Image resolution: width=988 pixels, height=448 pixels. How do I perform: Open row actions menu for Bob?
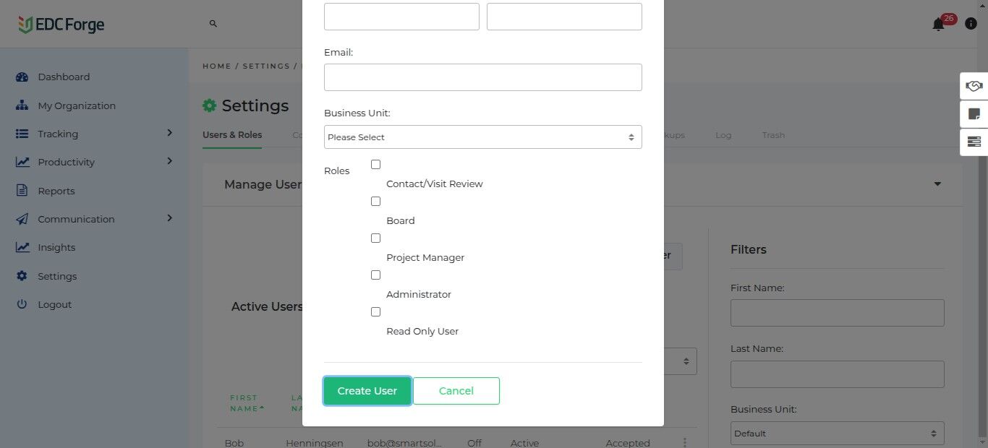(x=684, y=442)
